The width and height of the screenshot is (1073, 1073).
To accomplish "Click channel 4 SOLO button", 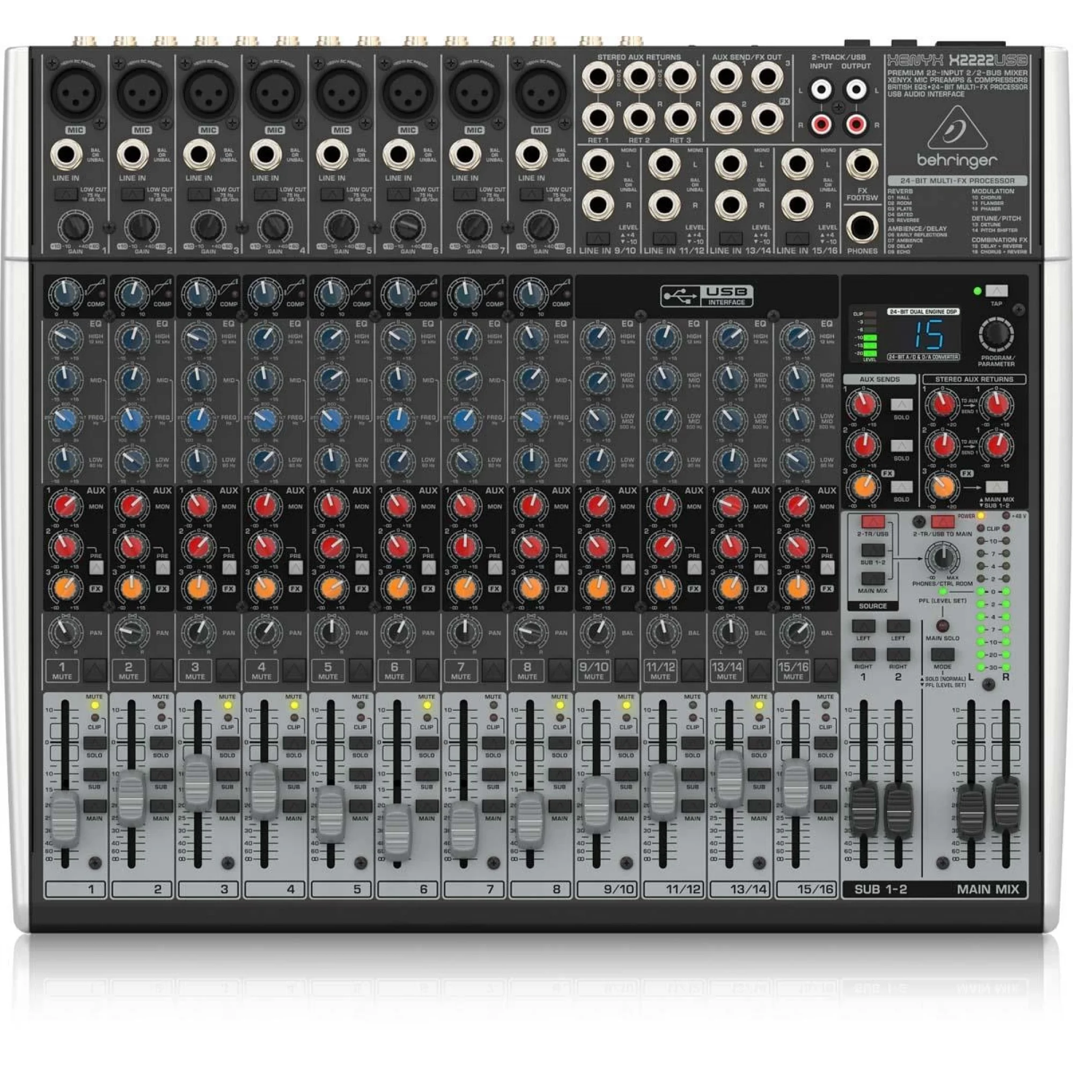I will point(294,743).
